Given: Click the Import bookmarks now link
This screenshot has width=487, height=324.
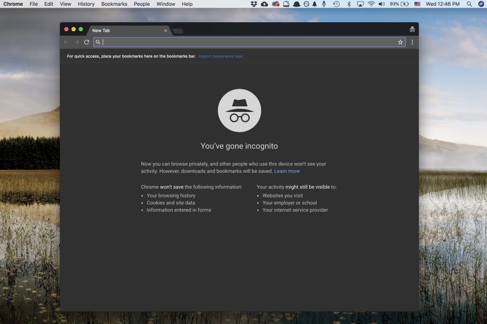Looking at the screenshot, I should point(222,56).
